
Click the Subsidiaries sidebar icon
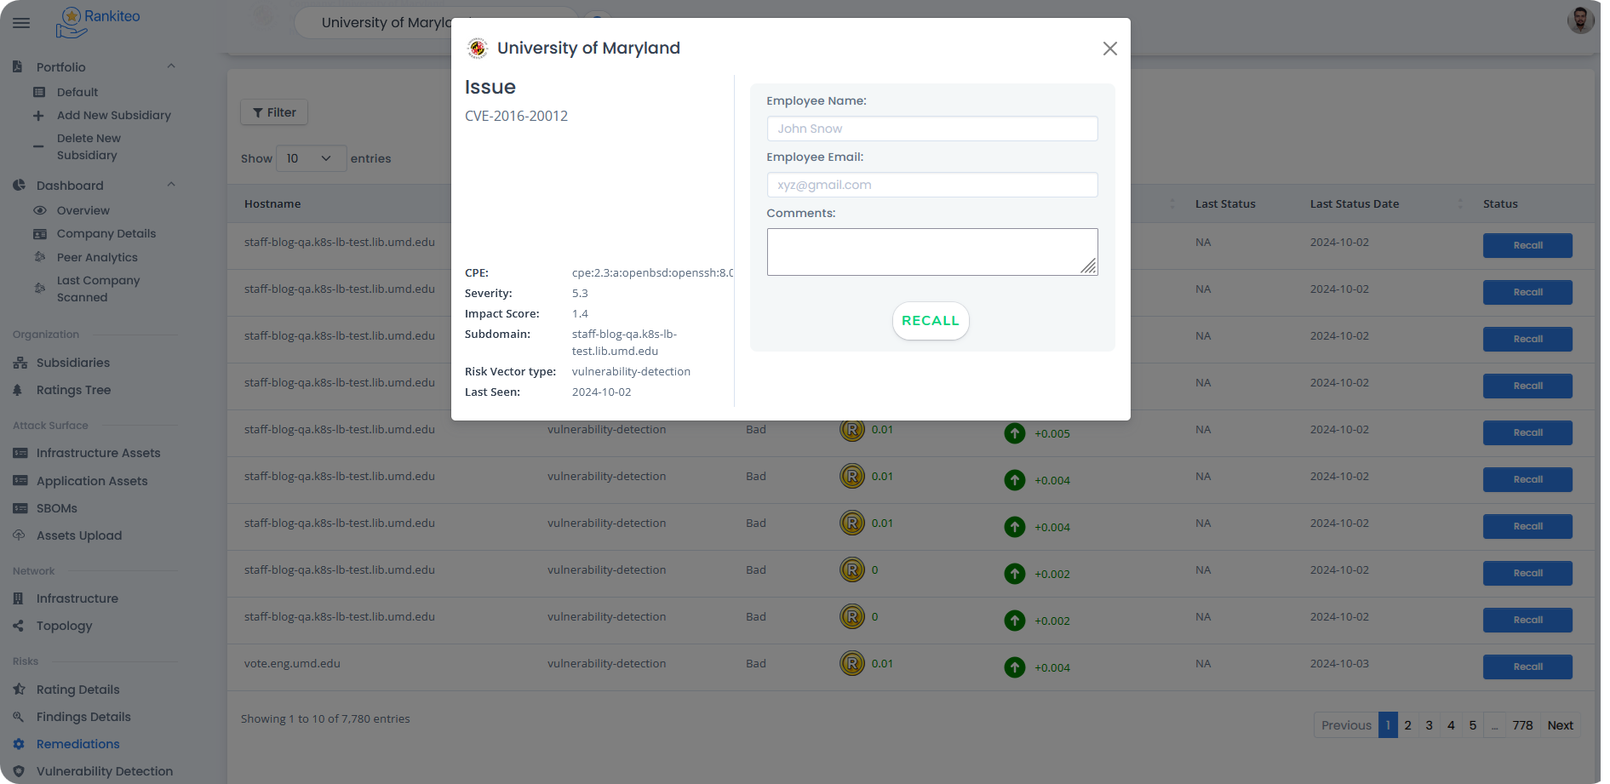(x=20, y=363)
